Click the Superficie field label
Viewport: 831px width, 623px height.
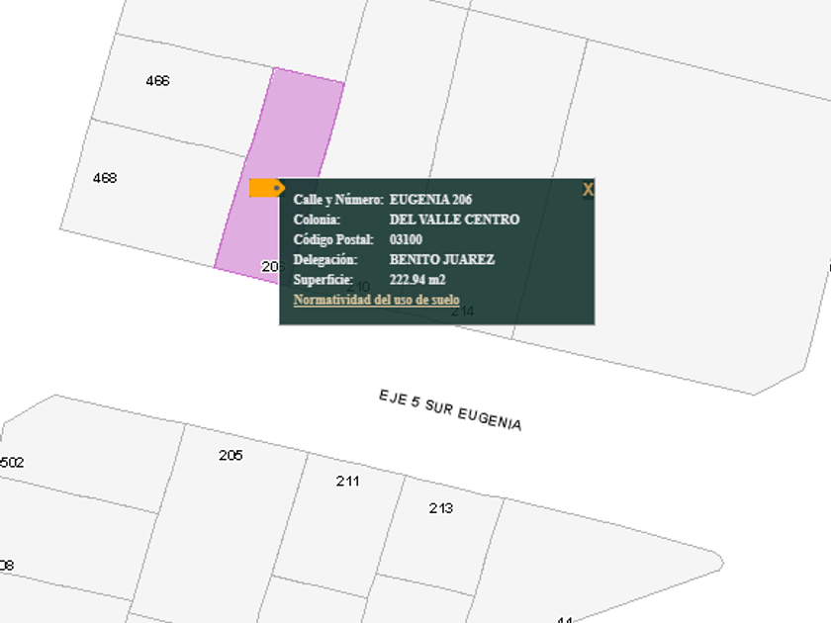(x=323, y=280)
